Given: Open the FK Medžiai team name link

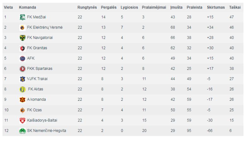Looking at the screenshot, I should pos(36,17).
